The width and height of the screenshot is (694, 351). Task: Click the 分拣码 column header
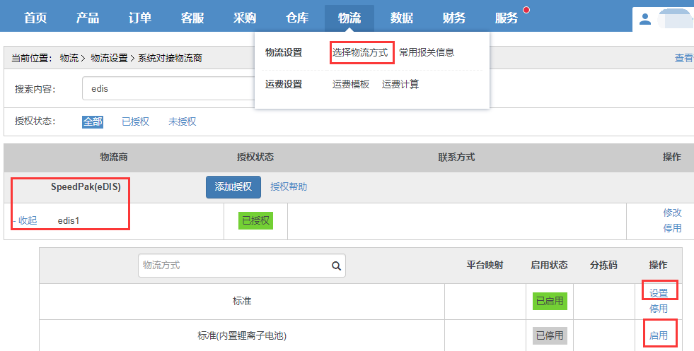[603, 266]
